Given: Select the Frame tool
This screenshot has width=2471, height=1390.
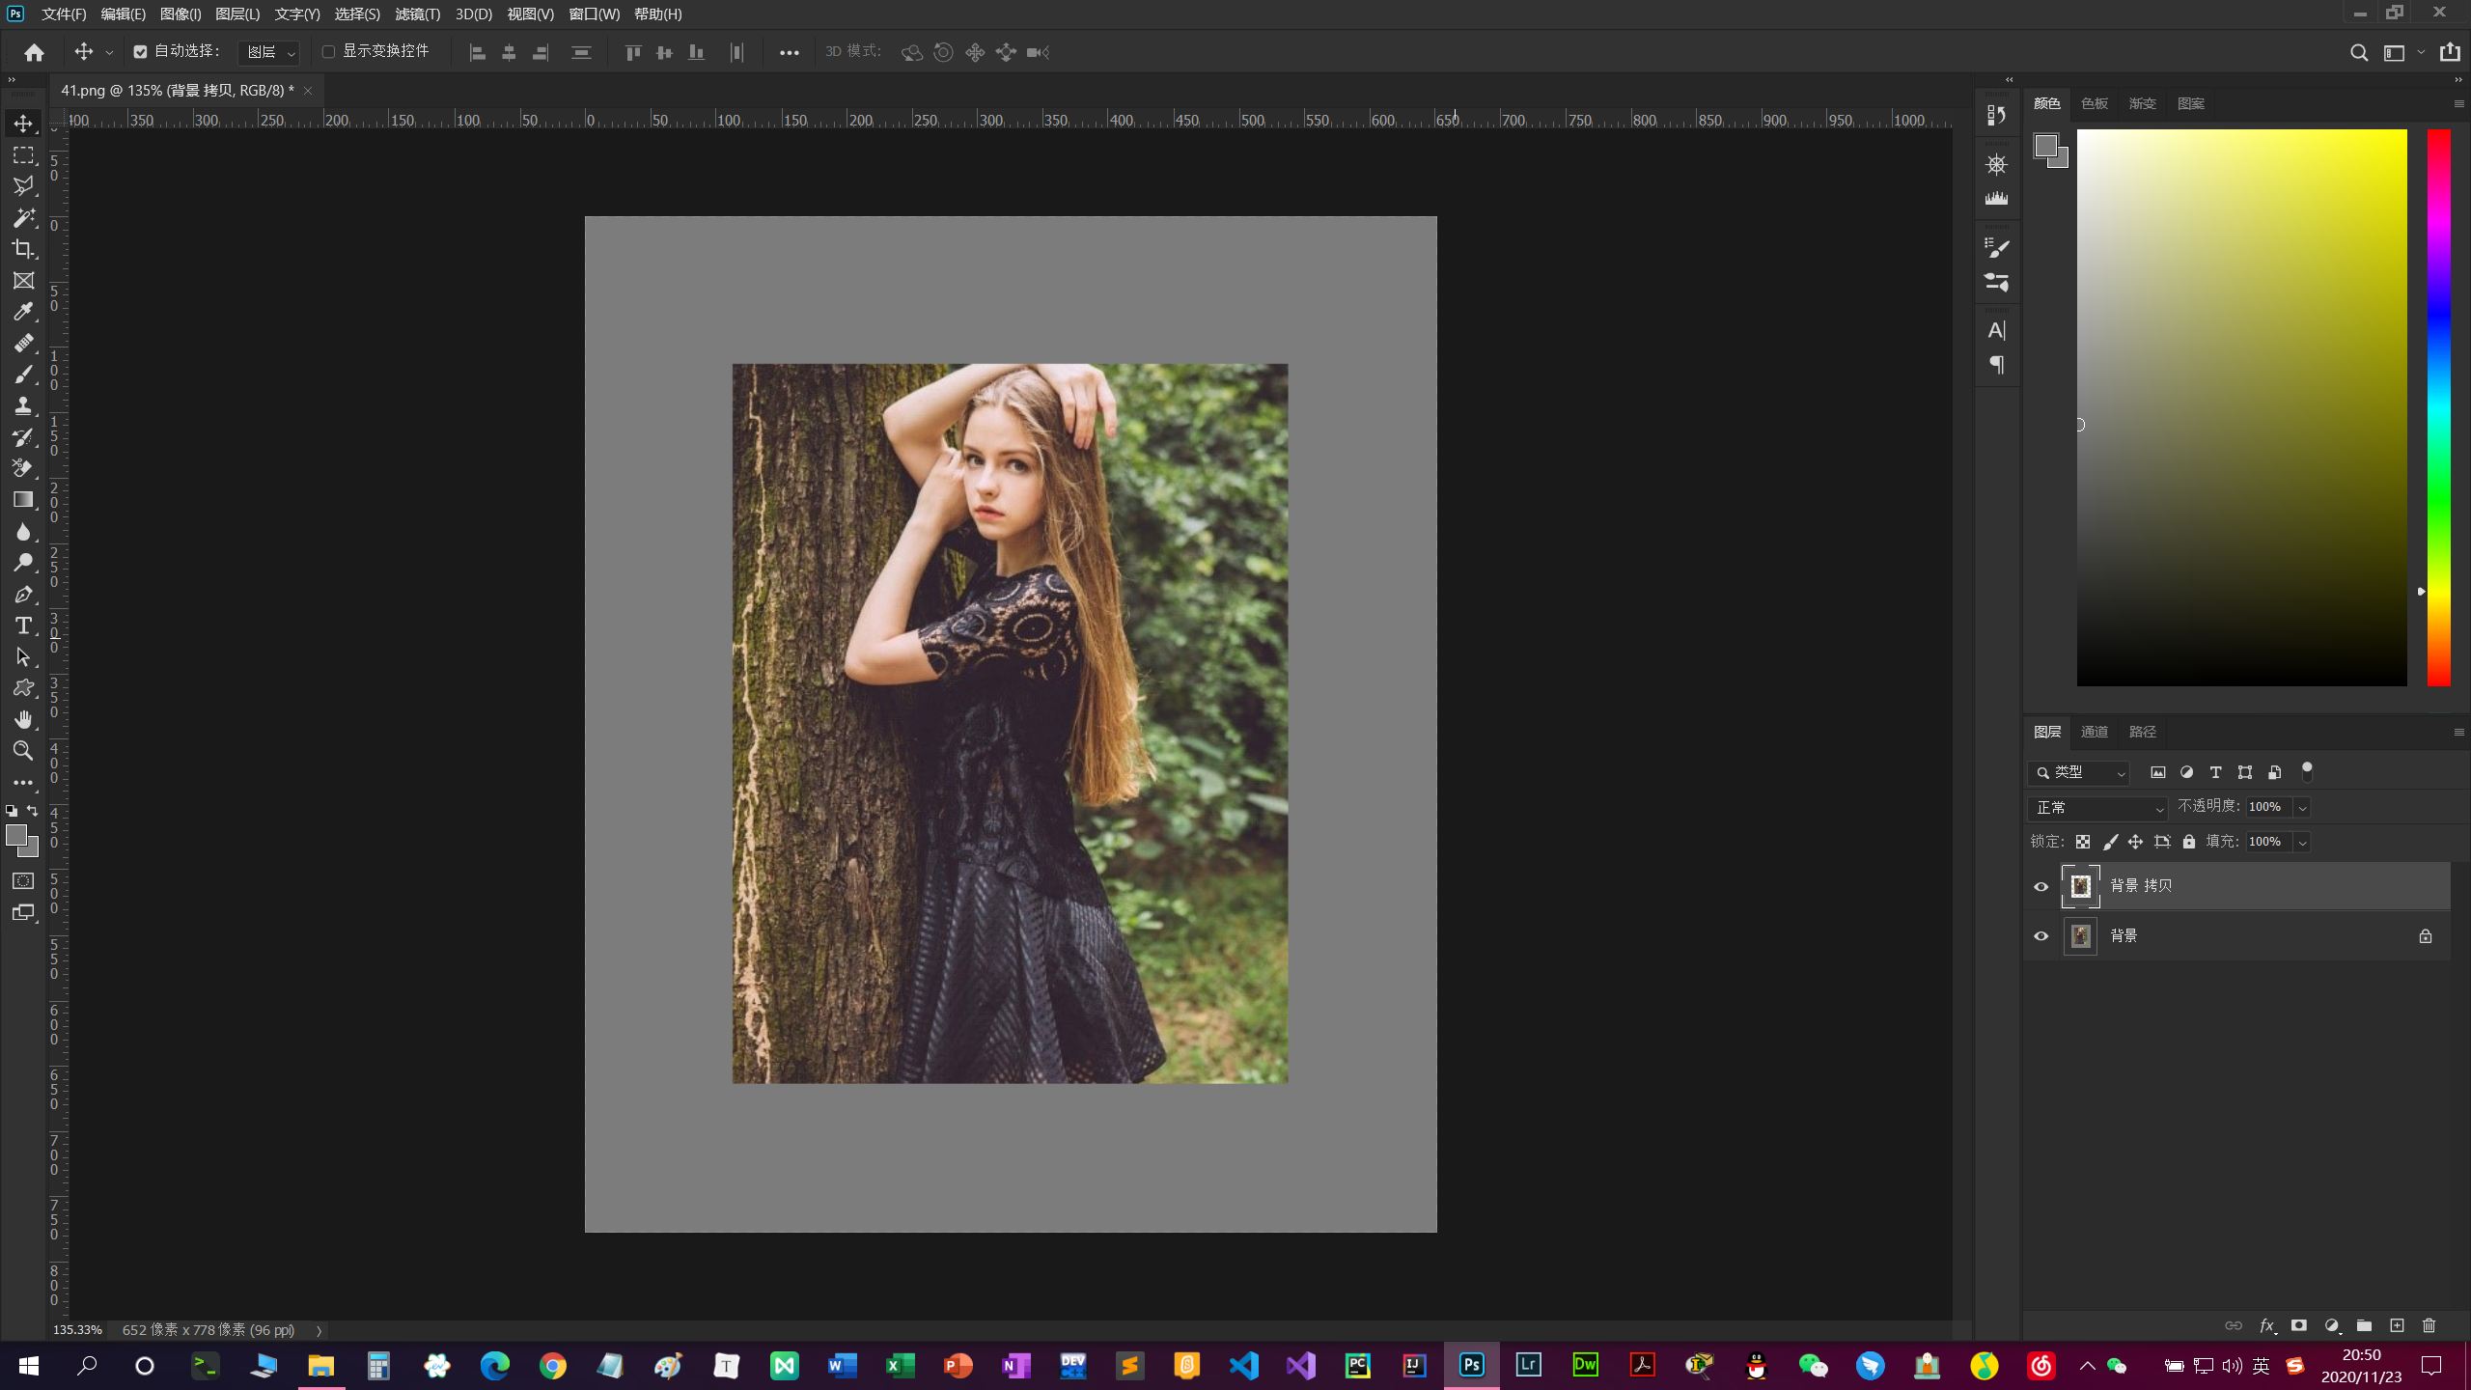Looking at the screenshot, I should point(23,281).
